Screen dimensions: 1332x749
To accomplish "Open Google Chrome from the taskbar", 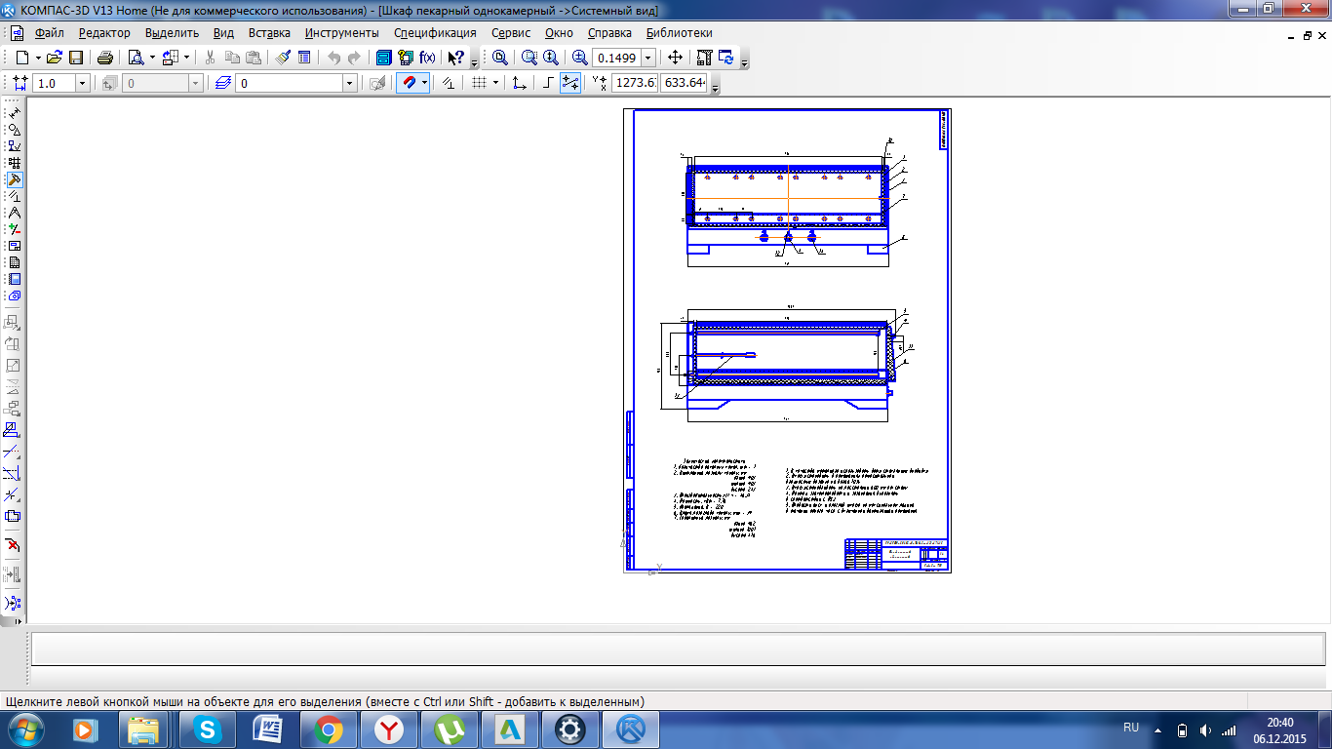I will (328, 729).
